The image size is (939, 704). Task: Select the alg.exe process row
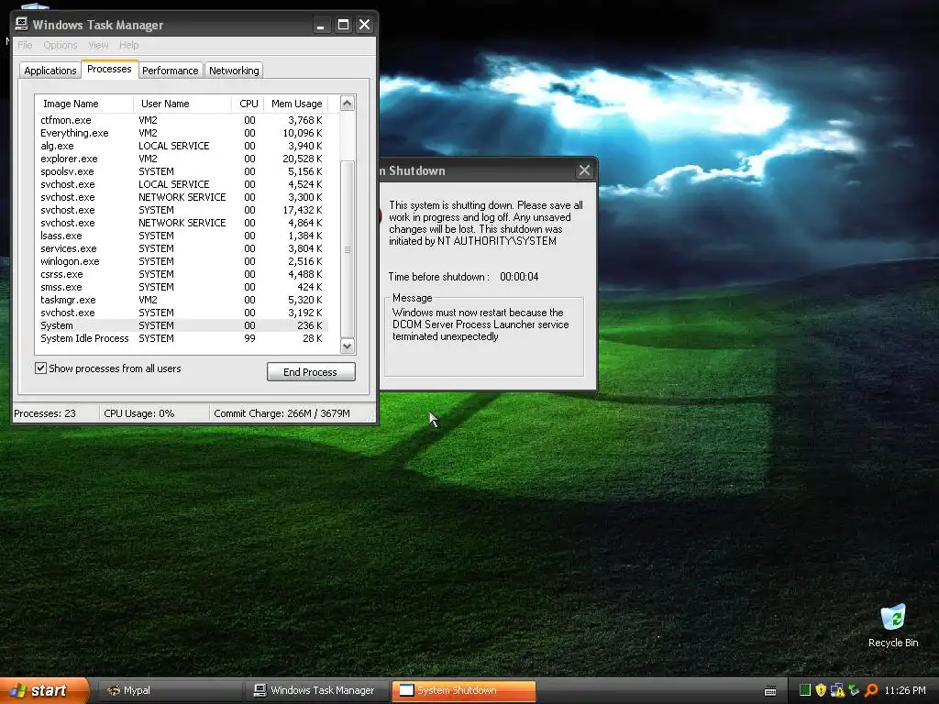182,146
